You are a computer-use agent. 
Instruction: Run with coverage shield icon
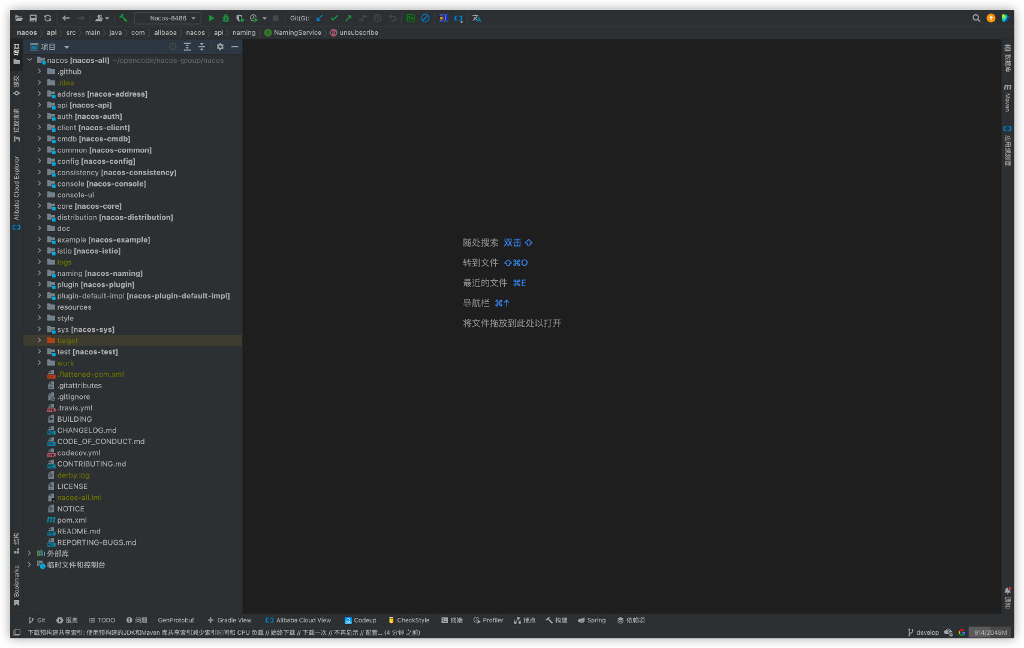point(240,18)
